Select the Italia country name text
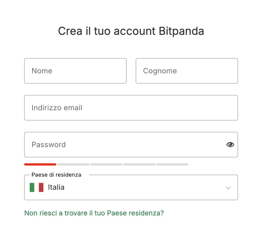 tap(56, 187)
